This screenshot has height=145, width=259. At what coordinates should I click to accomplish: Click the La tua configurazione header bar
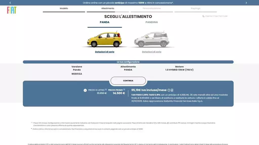pos(128,62)
